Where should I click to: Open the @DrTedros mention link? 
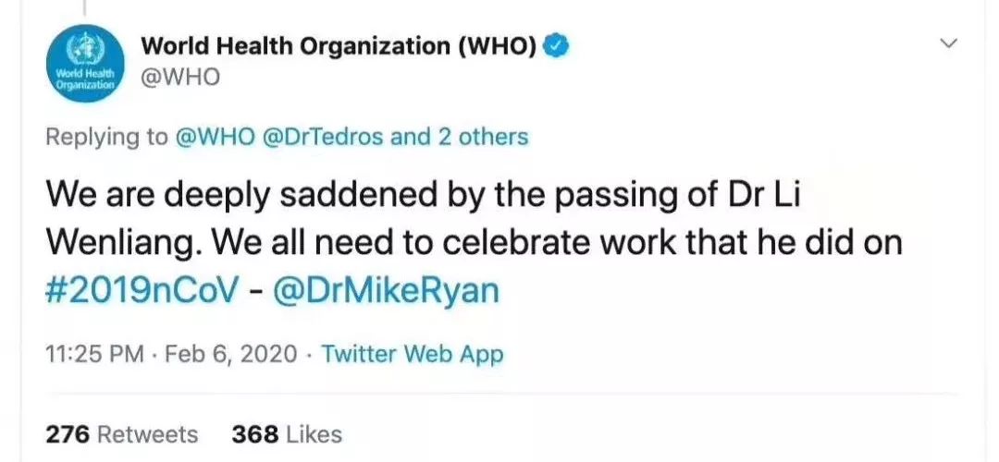tap(324, 137)
